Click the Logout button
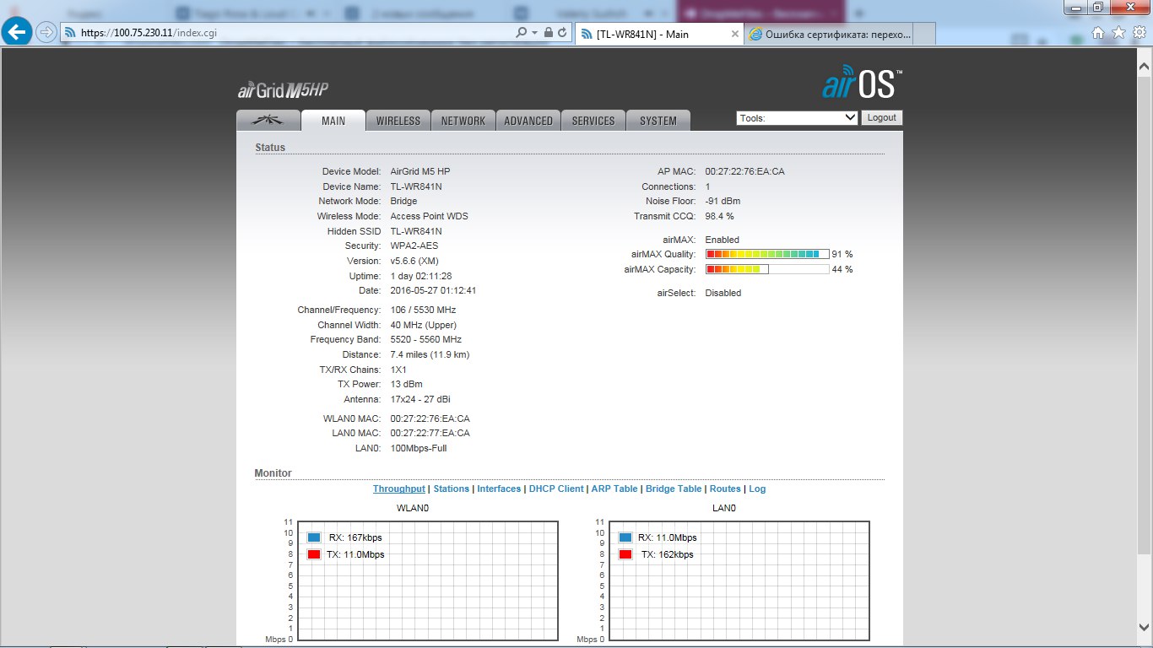 [882, 118]
